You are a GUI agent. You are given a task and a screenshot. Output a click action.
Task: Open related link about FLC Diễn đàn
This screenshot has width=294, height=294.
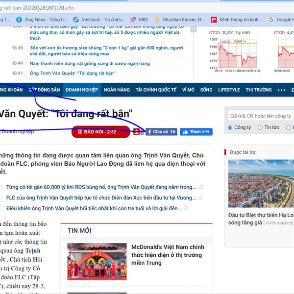[x=101, y=198]
